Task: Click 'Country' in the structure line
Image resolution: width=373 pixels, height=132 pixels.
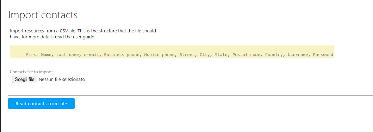Action: [274, 55]
